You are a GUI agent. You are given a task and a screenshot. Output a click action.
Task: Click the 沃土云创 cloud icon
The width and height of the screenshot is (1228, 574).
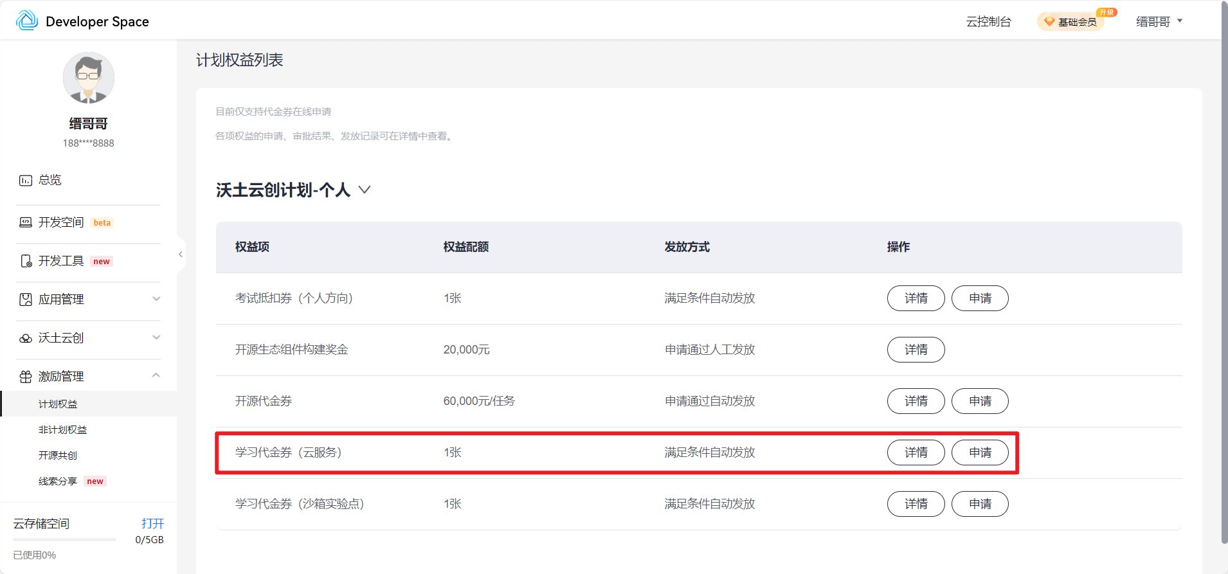(x=26, y=338)
